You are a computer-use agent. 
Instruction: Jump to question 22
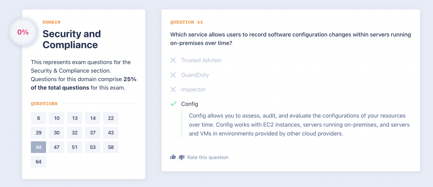[111, 118]
